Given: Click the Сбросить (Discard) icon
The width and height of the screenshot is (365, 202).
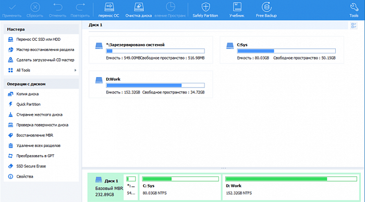Looking at the screenshot, I should (x=35, y=7).
